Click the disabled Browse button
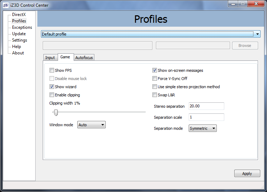The width and height of the screenshot is (267, 192). (x=245, y=46)
